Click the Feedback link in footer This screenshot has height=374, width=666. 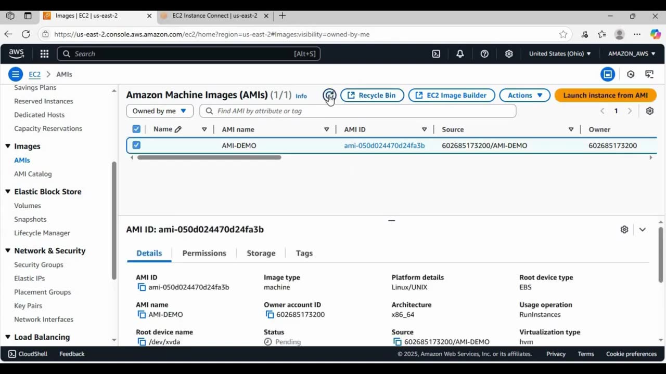pos(72,354)
